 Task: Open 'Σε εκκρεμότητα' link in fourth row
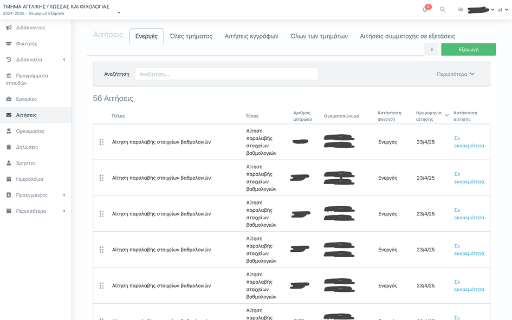coord(469,250)
